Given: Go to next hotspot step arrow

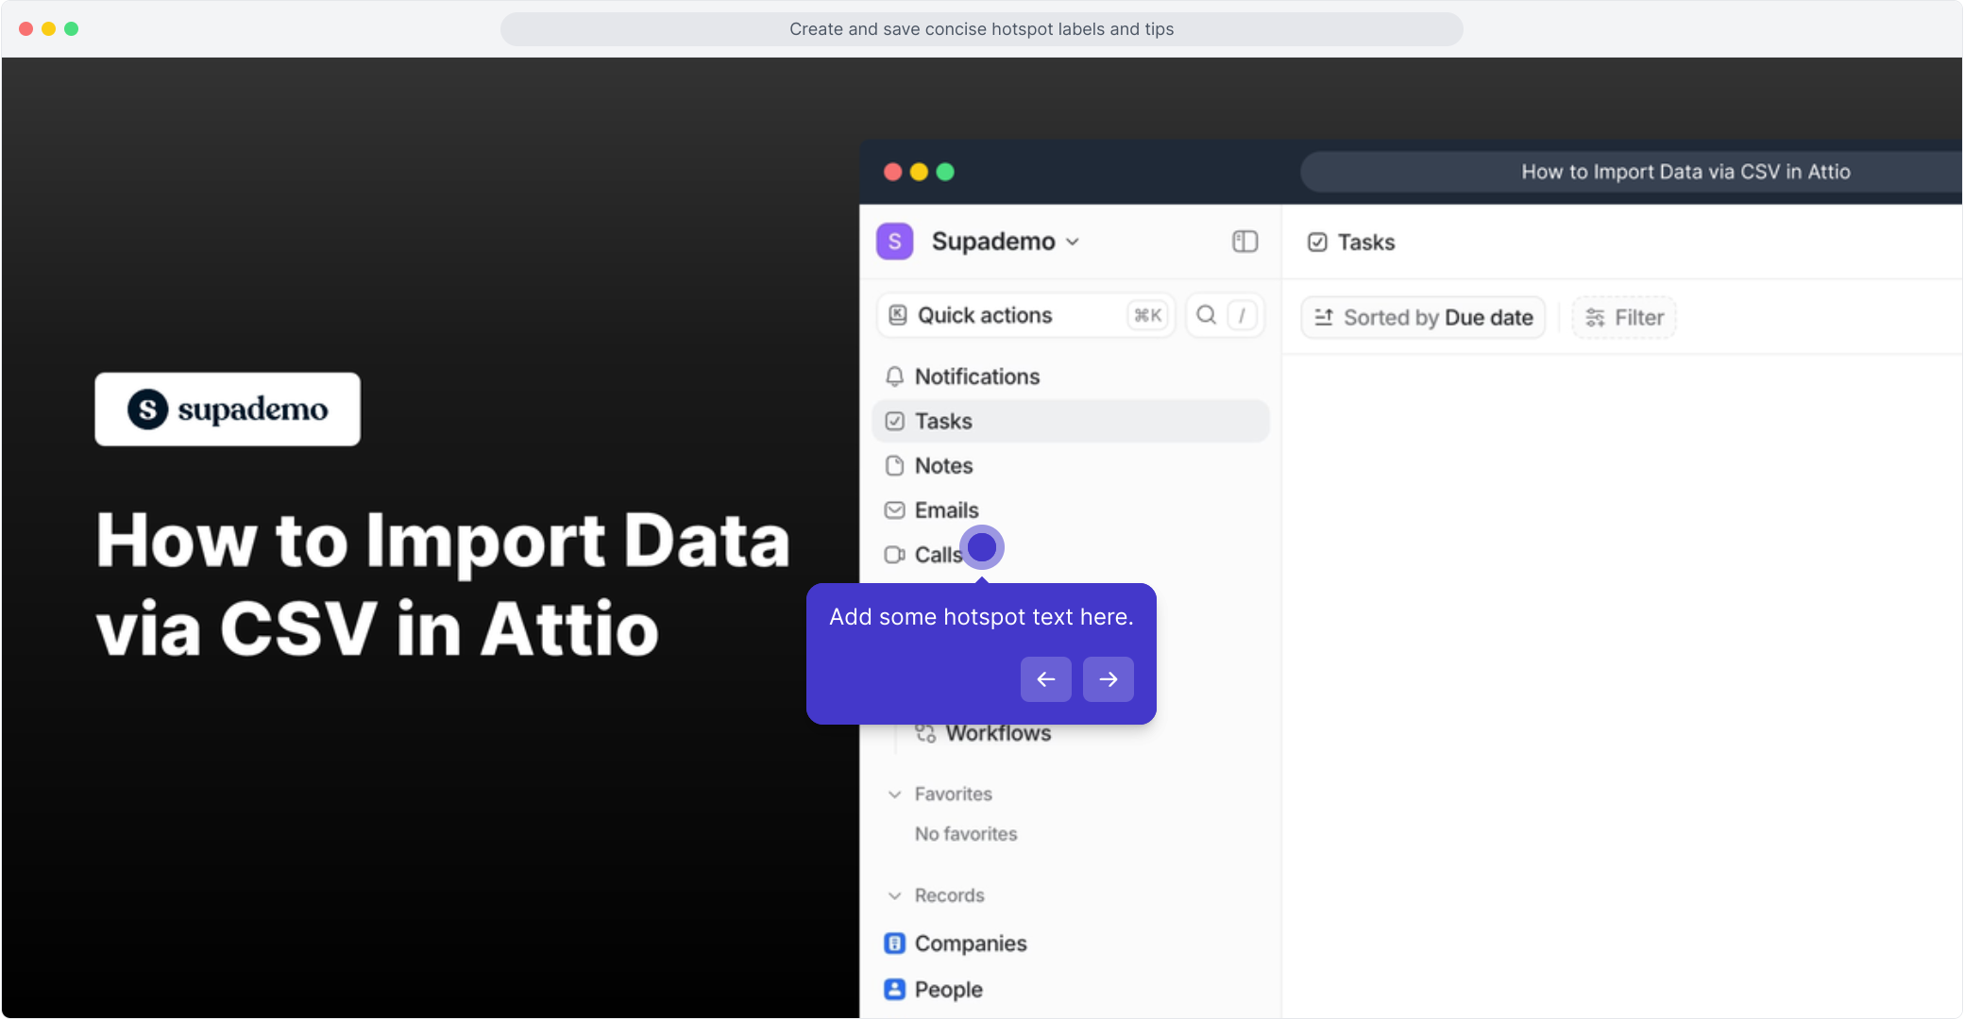Looking at the screenshot, I should (1108, 679).
